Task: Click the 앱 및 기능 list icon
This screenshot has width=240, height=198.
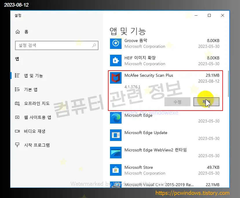Action: pos(17,76)
